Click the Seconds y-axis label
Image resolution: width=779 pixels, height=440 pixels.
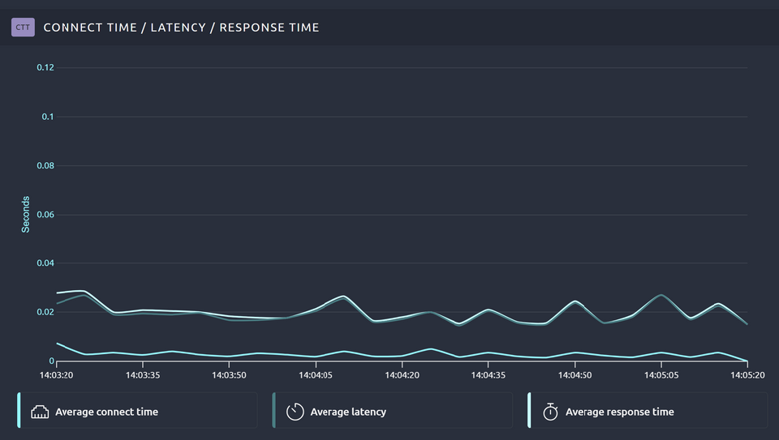coord(25,214)
